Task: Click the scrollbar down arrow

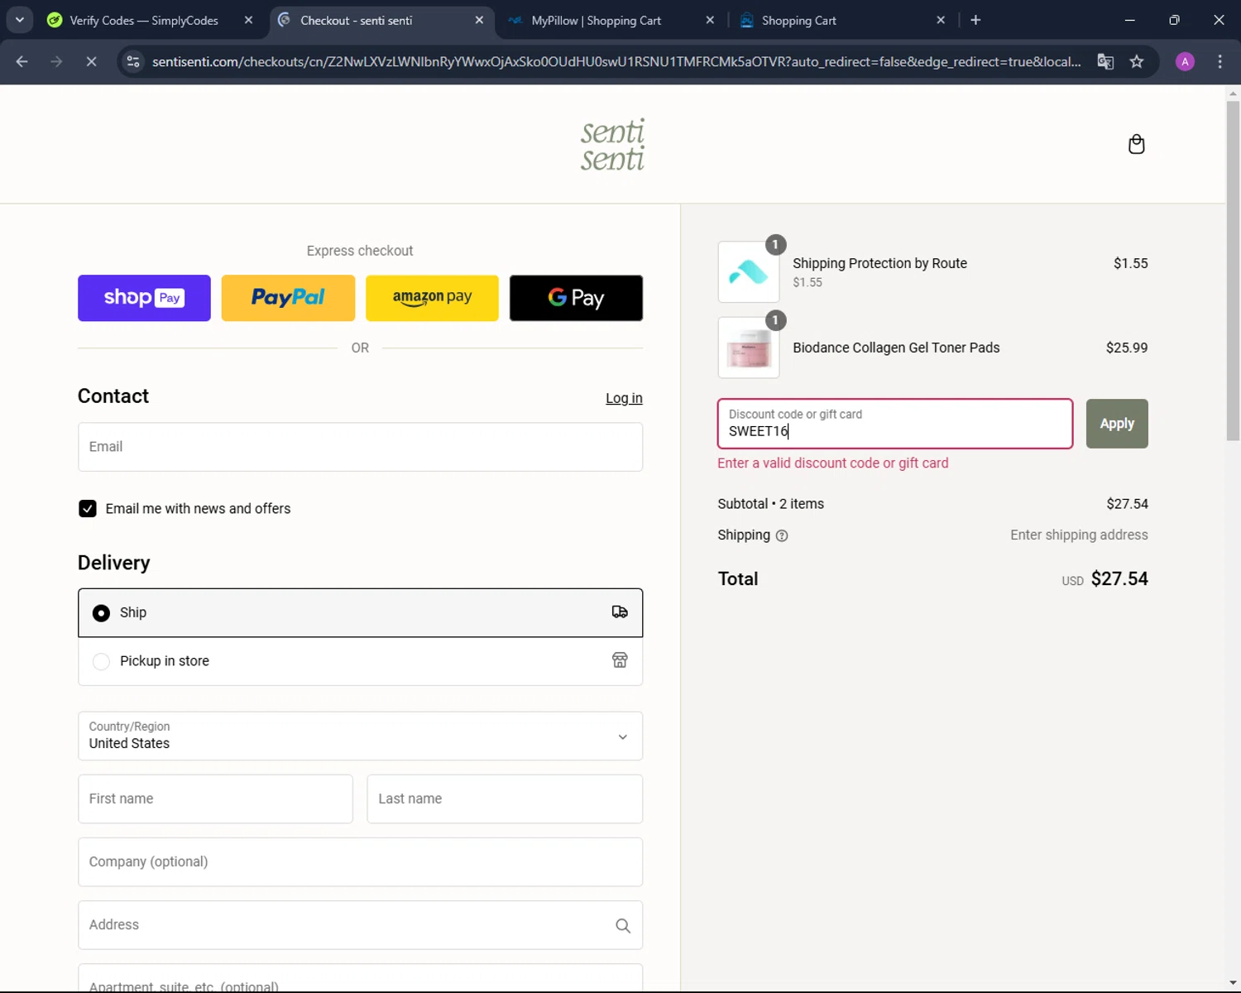Action: [1233, 983]
